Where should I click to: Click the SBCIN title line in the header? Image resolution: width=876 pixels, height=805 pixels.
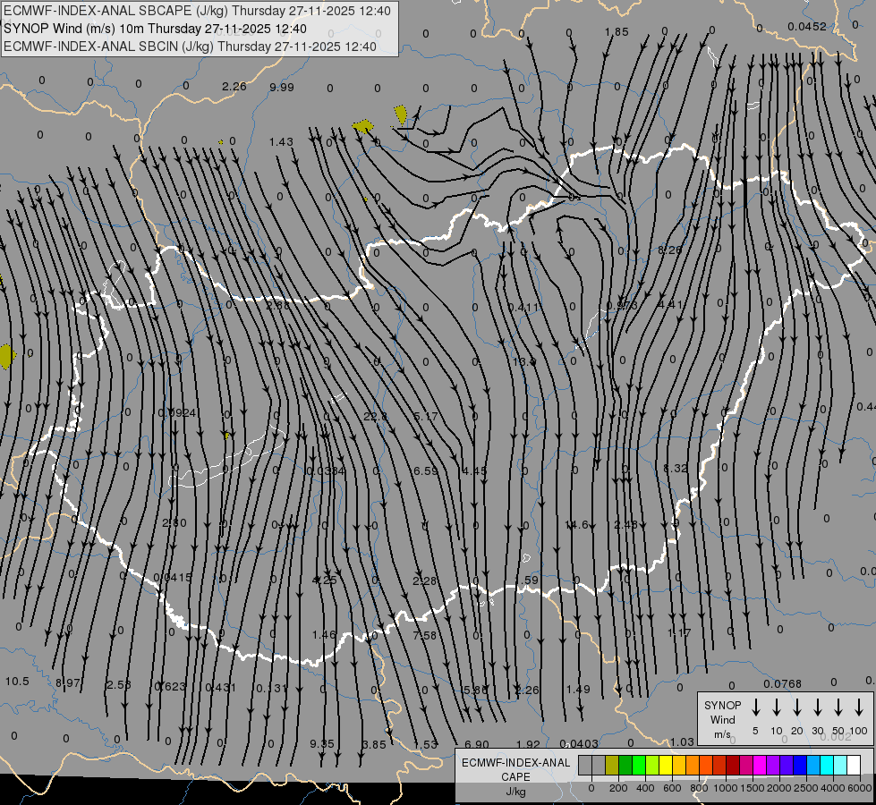click(x=190, y=47)
